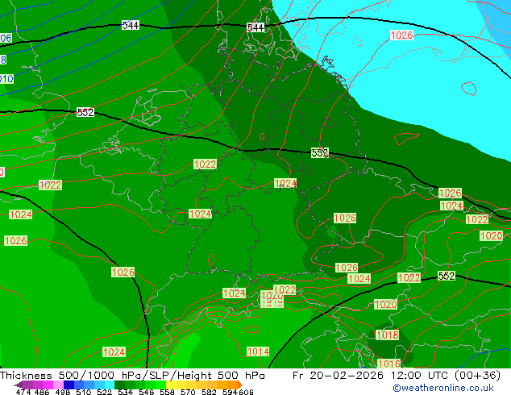Click the '1014' pressure label on the map
Image resolution: width=511 pixels, height=395 pixels.
pyautogui.click(x=258, y=351)
